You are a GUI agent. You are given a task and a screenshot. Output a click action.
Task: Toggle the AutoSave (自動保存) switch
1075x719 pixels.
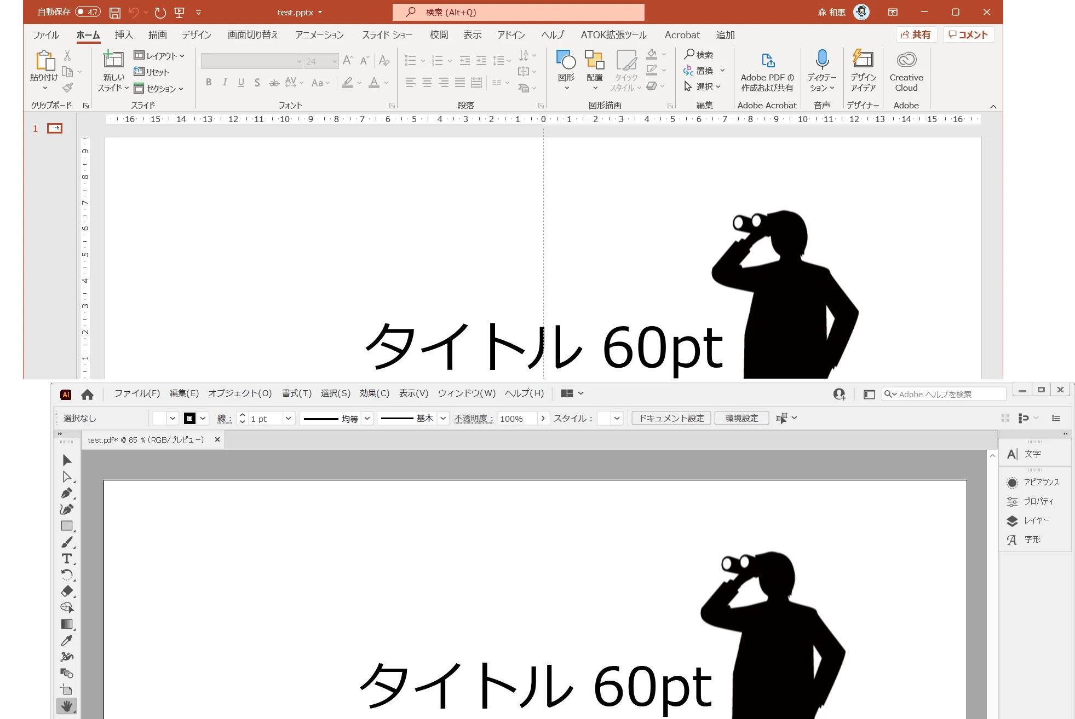click(x=88, y=11)
